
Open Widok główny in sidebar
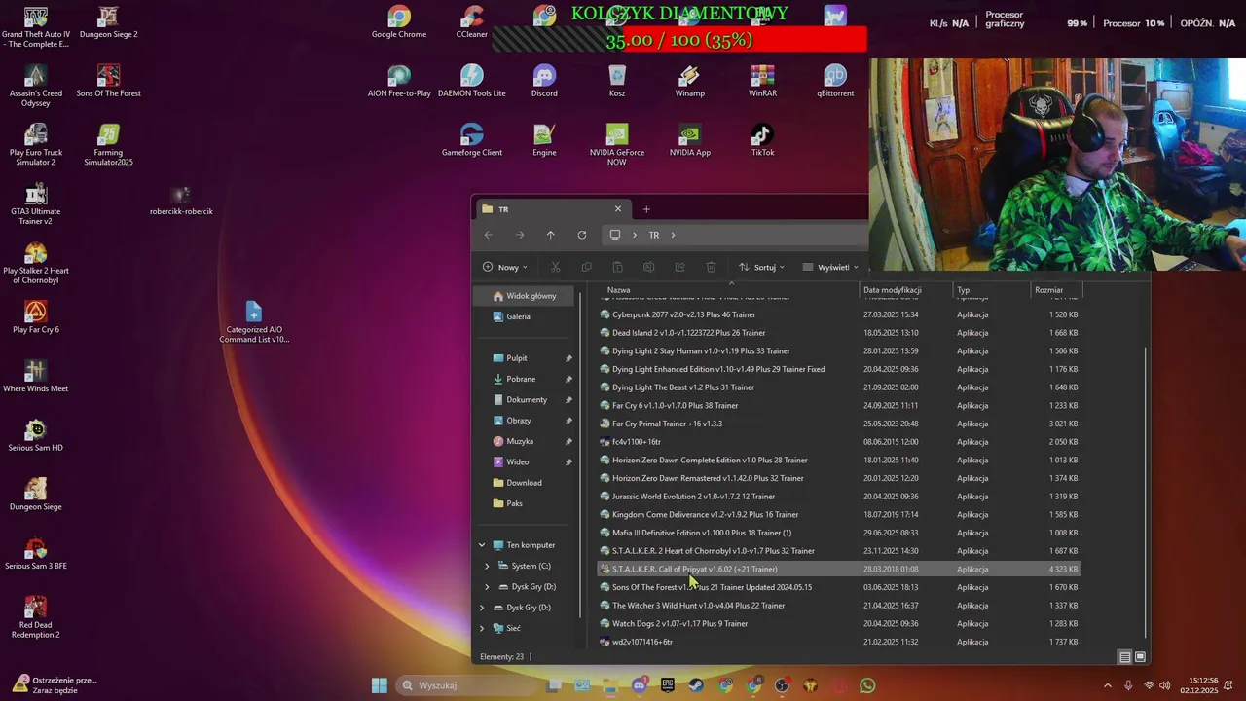[x=526, y=296]
